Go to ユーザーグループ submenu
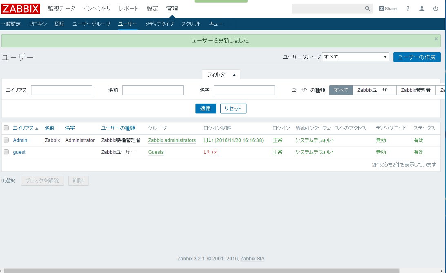Screen dimensions: 446x273 91,24
